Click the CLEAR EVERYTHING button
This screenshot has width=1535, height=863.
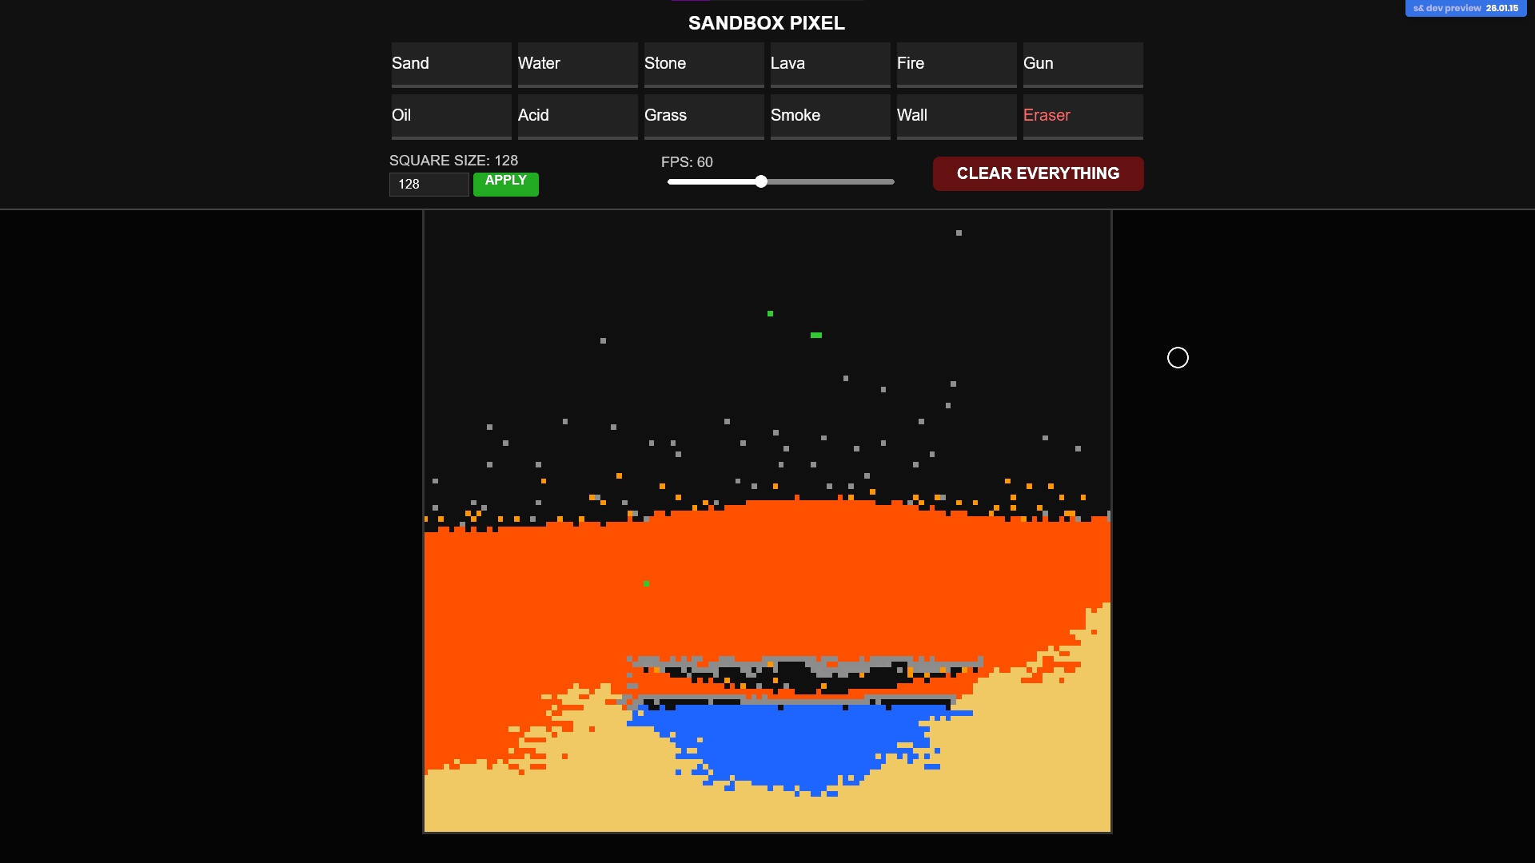[1038, 173]
